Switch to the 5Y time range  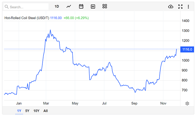(x=27, y=111)
